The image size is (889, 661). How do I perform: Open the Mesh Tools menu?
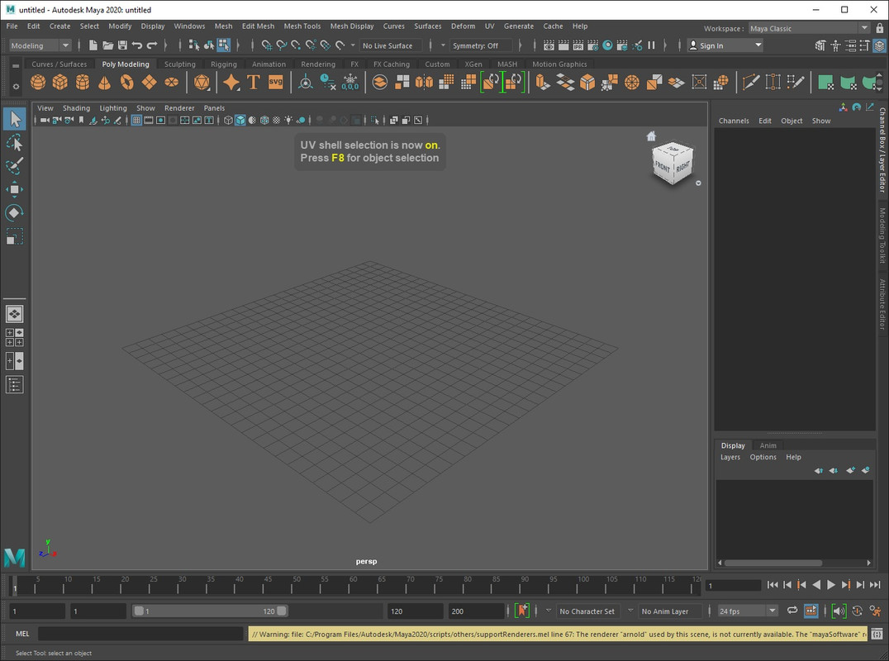pos(302,26)
